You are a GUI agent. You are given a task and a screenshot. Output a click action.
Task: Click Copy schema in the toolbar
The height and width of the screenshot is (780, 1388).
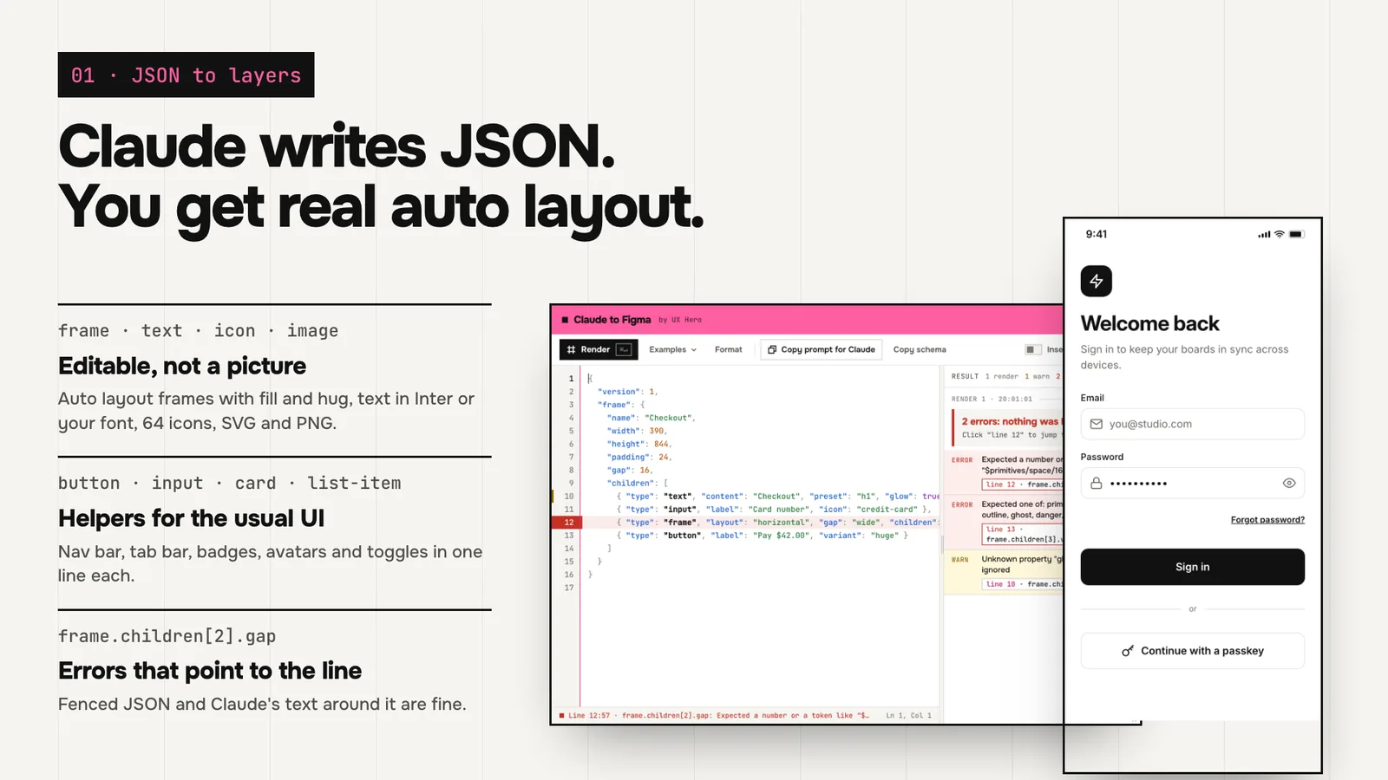click(920, 349)
